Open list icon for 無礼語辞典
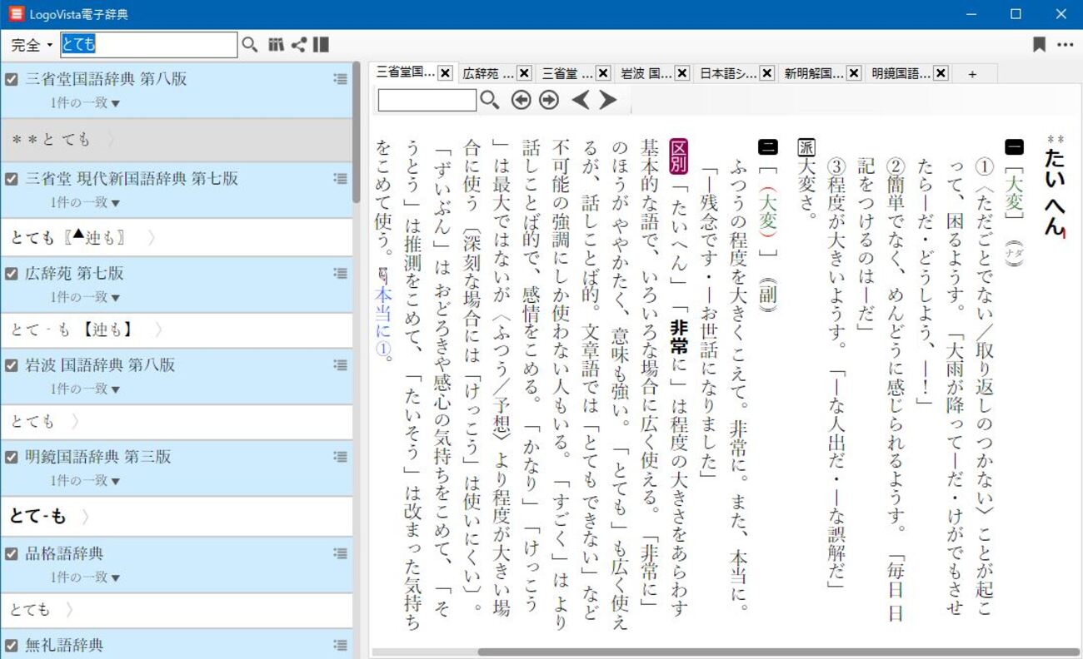1083x659 pixels. tap(340, 645)
